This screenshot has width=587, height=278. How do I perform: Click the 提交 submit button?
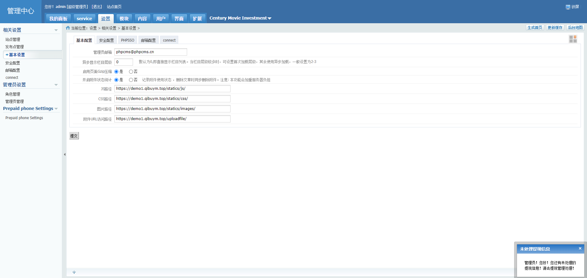tap(74, 136)
